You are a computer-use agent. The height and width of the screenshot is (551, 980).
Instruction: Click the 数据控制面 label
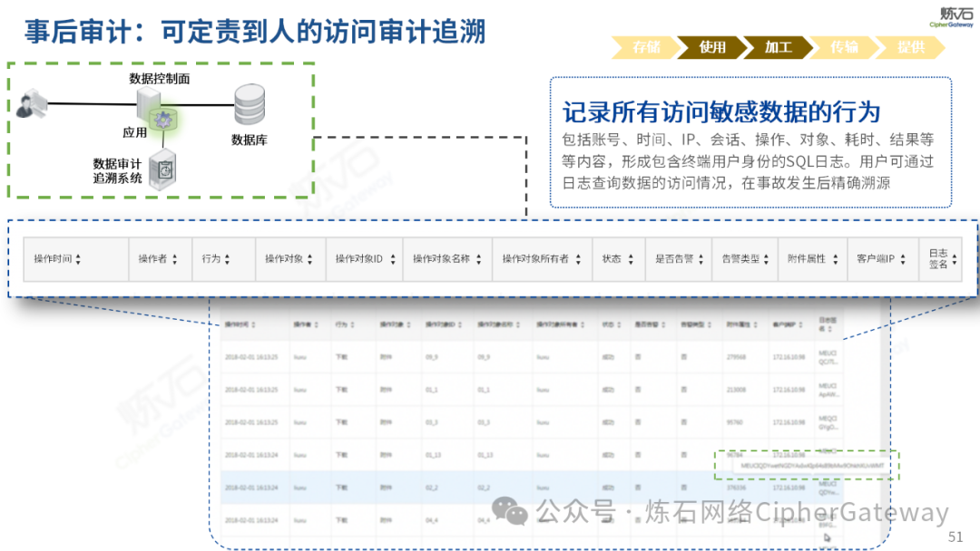[160, 79]
